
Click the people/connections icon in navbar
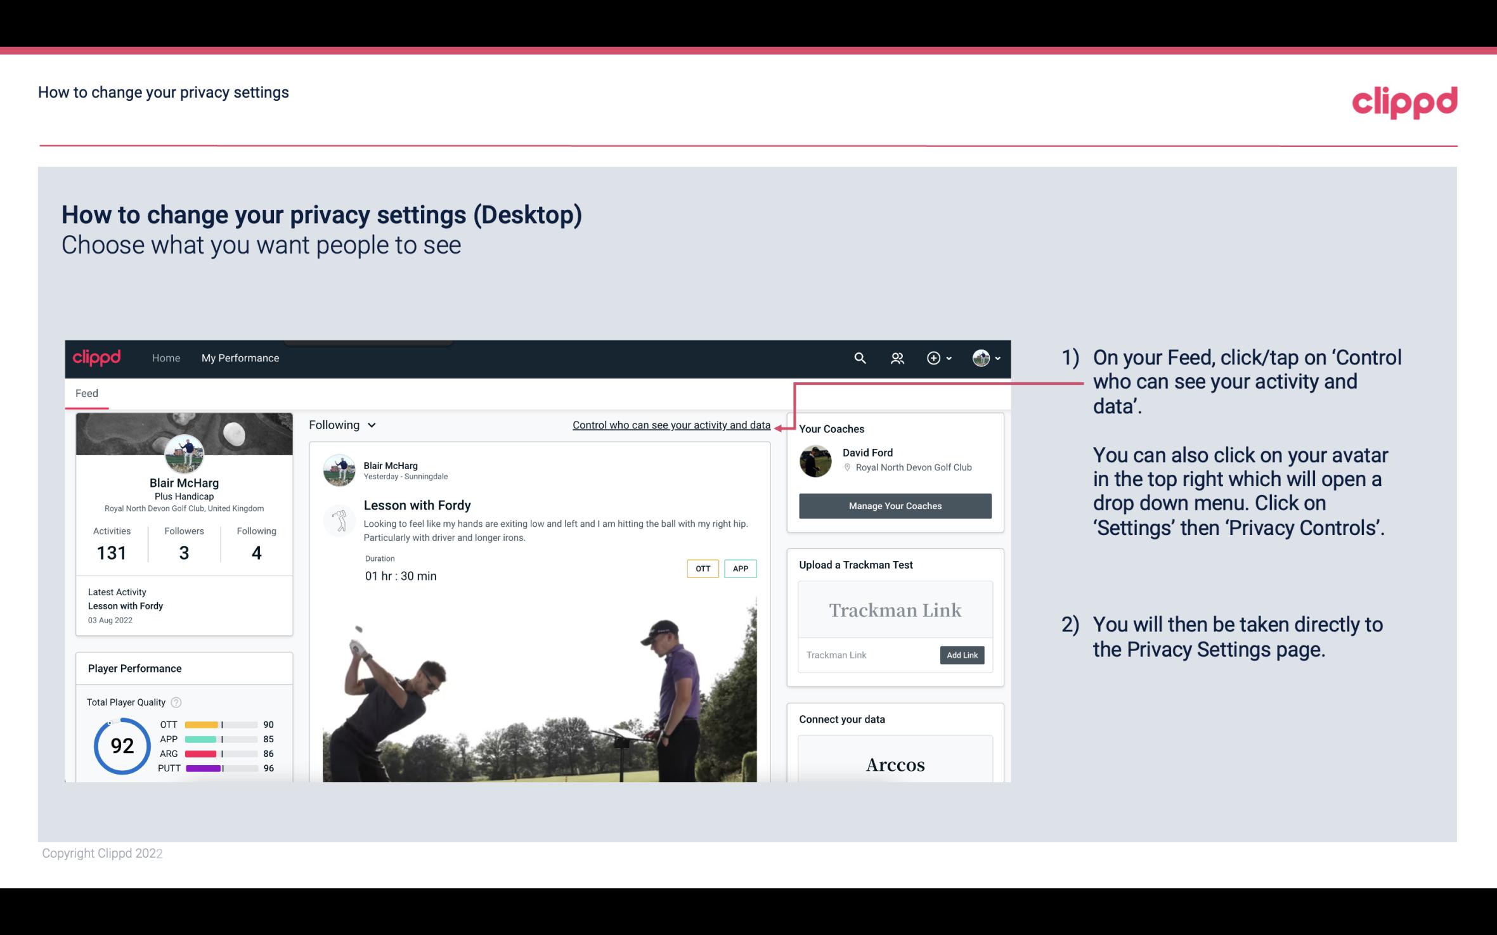coord(896,356)
